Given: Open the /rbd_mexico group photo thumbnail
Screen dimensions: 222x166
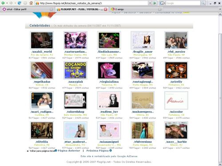Looking at the screenshot, I should (x=176, y=40).
